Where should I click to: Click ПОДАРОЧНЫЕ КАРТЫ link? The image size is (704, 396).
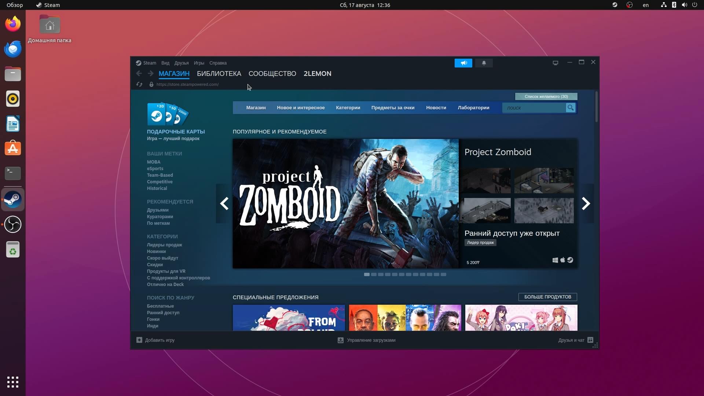[x=176, y=132]
